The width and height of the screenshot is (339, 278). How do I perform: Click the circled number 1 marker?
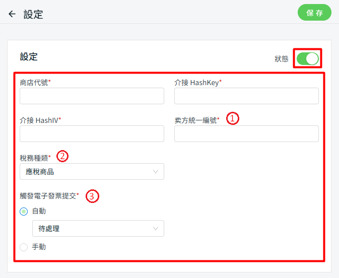pos(232,118)
